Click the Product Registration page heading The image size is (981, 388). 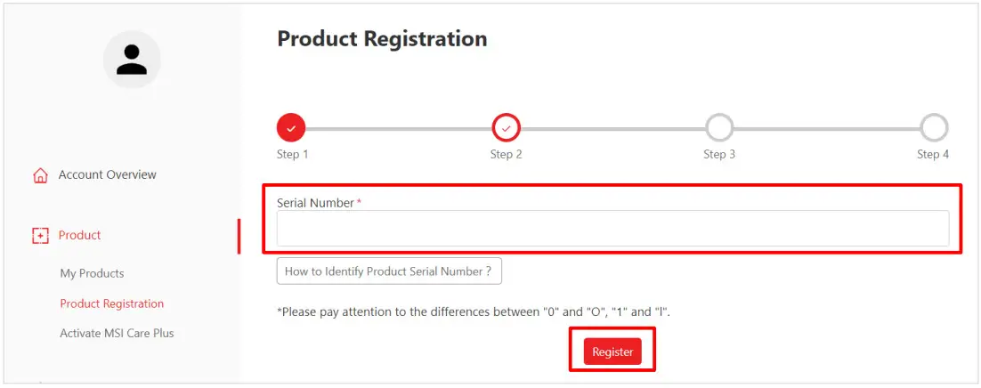(x=382, y=39)
